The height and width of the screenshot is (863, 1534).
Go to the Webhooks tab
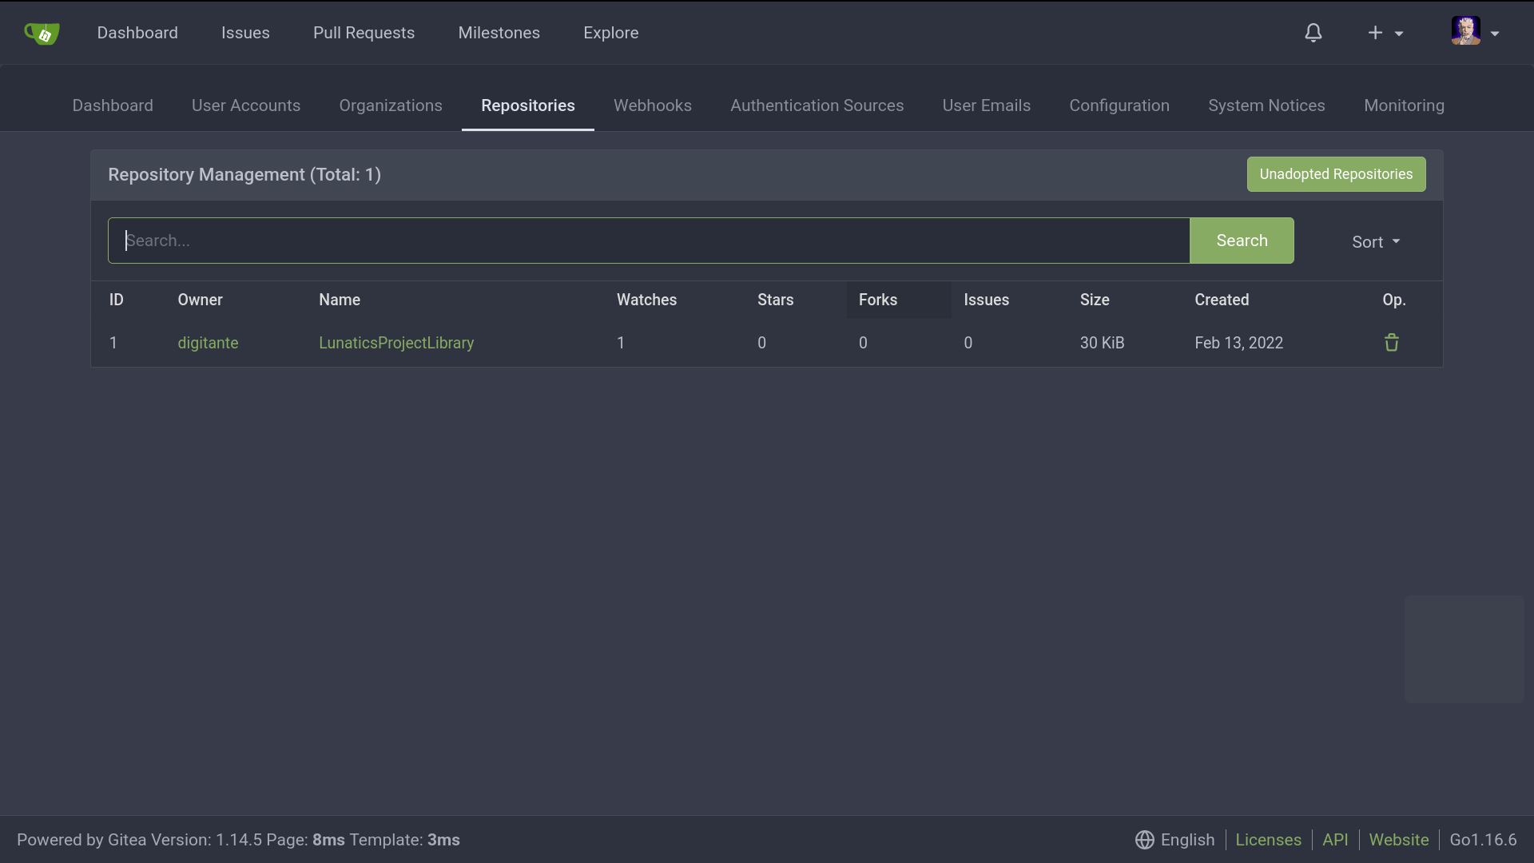point(652,105)
